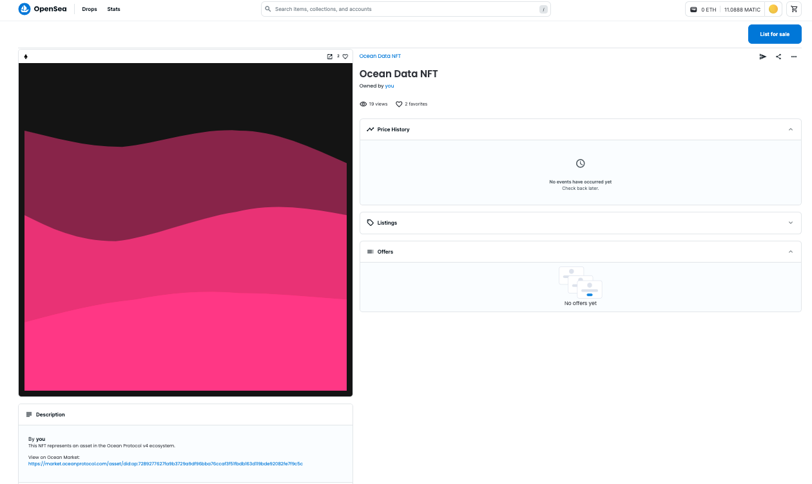The width and height of the screenshot is (812, 484).
Task: Click the share icon
Action: point(778,57)
